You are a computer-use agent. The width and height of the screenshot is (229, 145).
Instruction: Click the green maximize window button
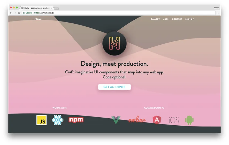[x=17, y=8]
